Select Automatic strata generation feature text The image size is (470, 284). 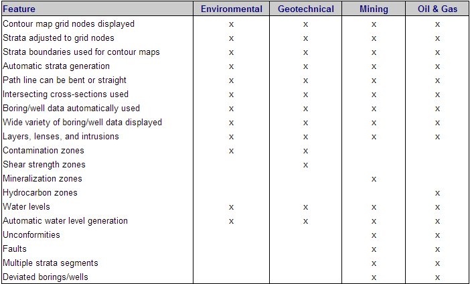point(56,66)
